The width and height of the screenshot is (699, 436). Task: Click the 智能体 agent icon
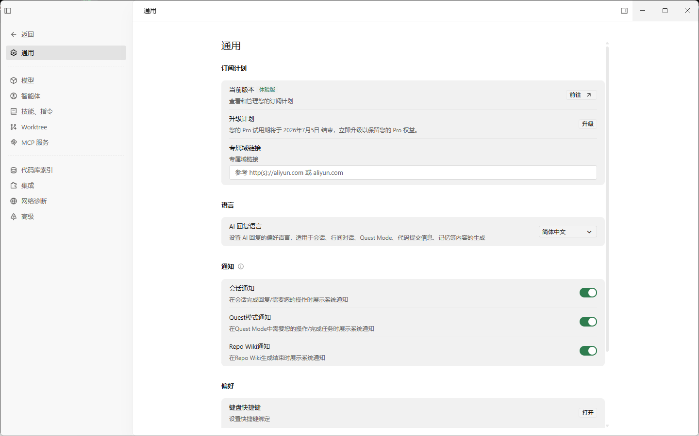coord(14,96)
